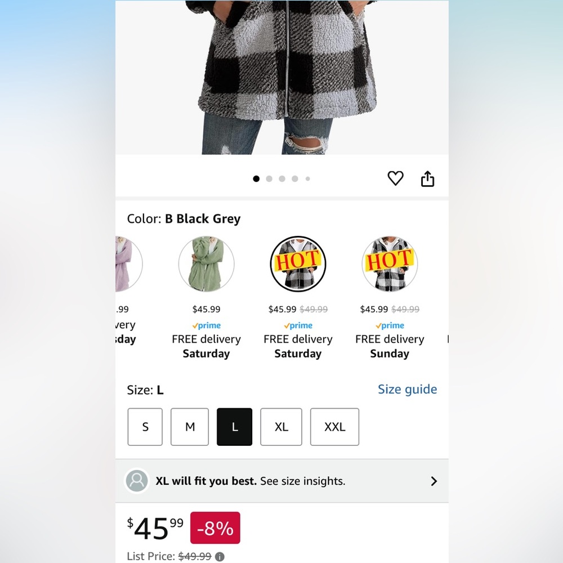
Task: Open the Size guide link
Action: pyautogui.click(x=407, y=389)
